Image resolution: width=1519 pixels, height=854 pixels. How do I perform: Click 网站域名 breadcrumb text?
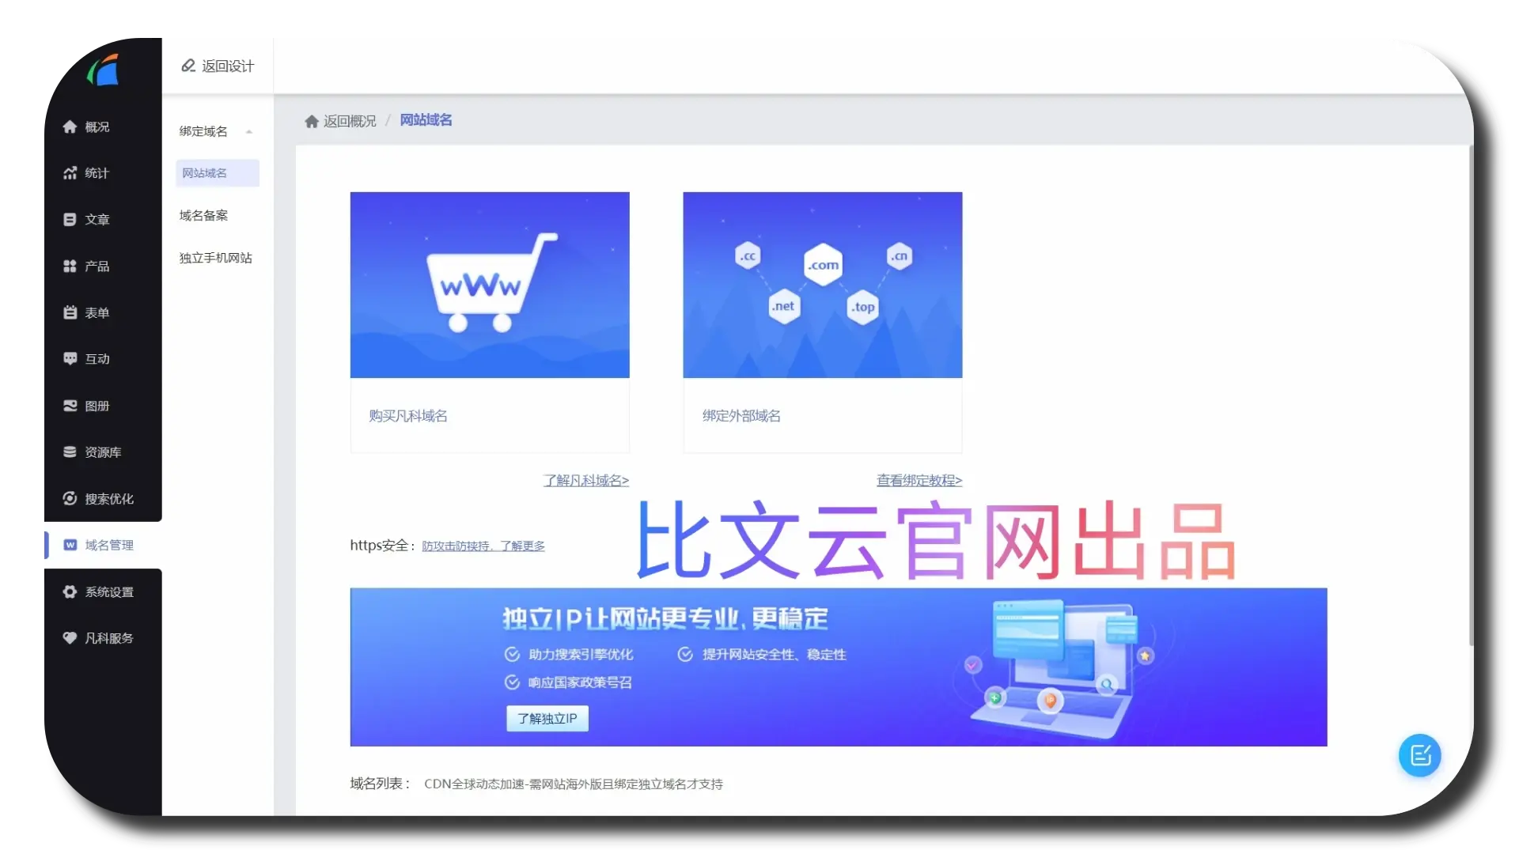point(426,120)
